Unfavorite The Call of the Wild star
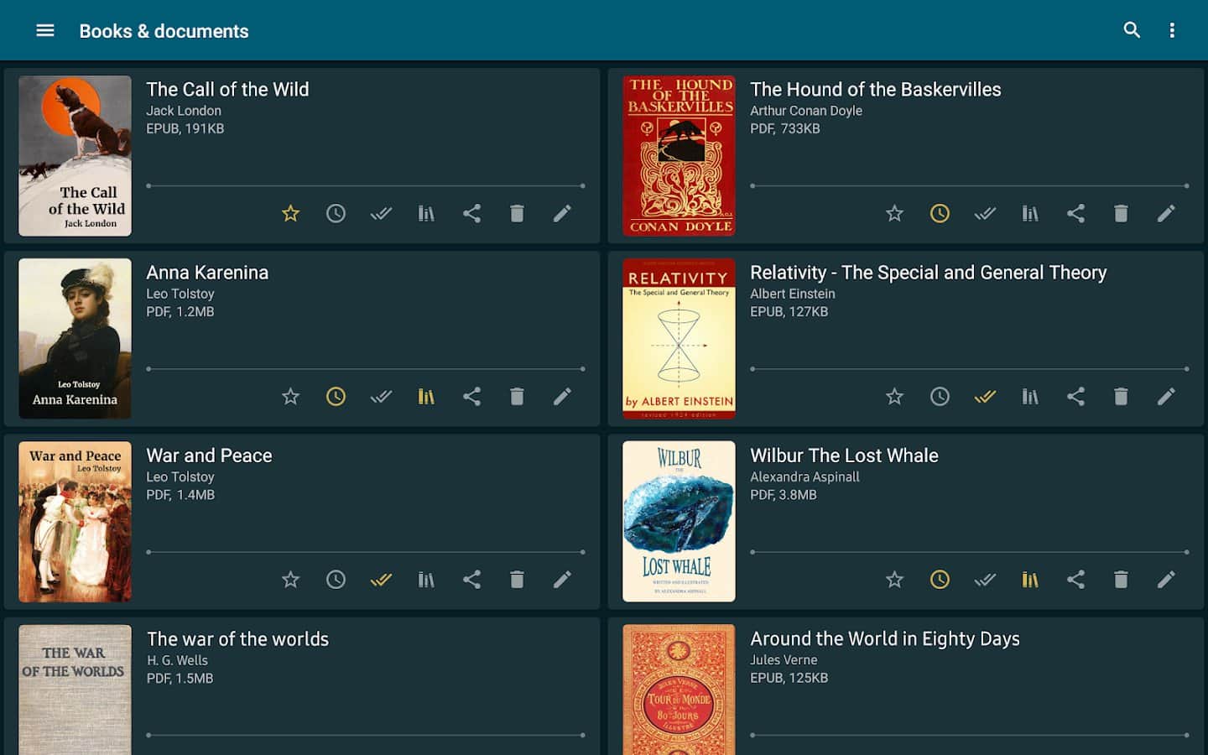Image resolution: width=1208 pixels, height=755 pixels. pyautogui.click(x=290, y=213)
